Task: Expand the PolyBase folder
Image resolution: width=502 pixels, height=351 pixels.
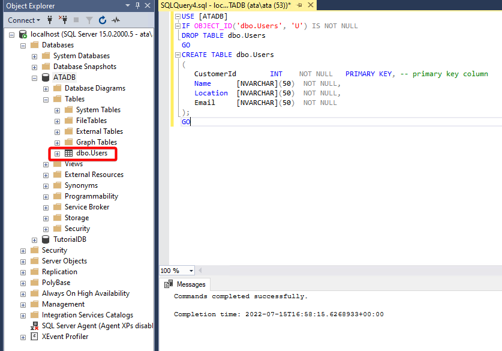Action: click(x=23, y=283)
